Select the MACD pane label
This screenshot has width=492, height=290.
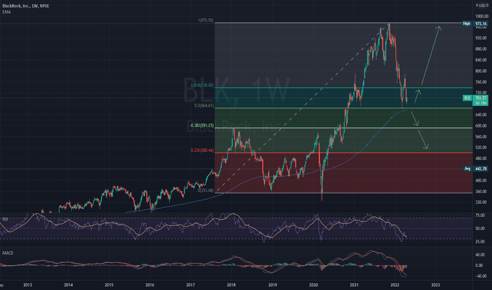(8, 253)
